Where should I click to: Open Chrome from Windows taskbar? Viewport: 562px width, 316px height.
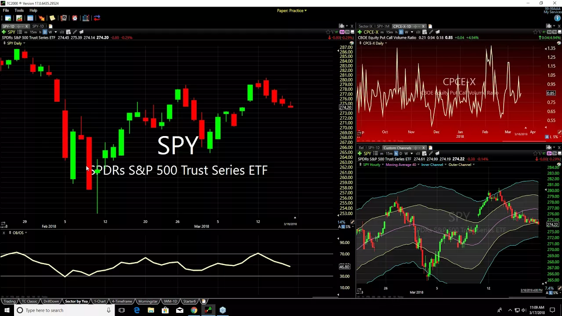point(194,310)
